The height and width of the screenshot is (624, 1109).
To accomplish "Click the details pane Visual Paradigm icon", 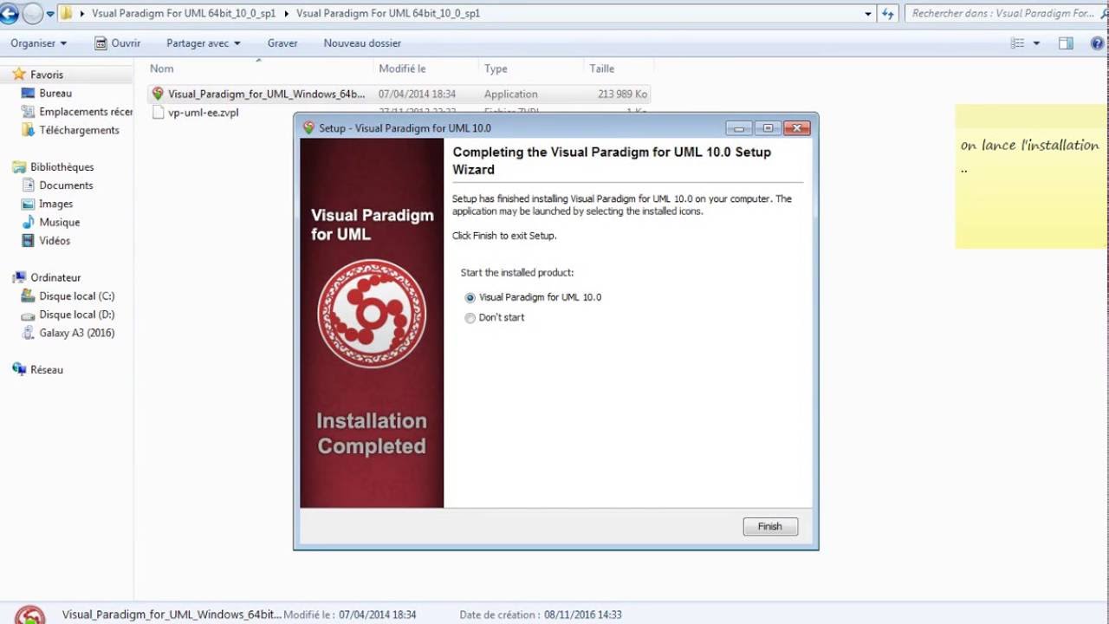I will 31,614.
